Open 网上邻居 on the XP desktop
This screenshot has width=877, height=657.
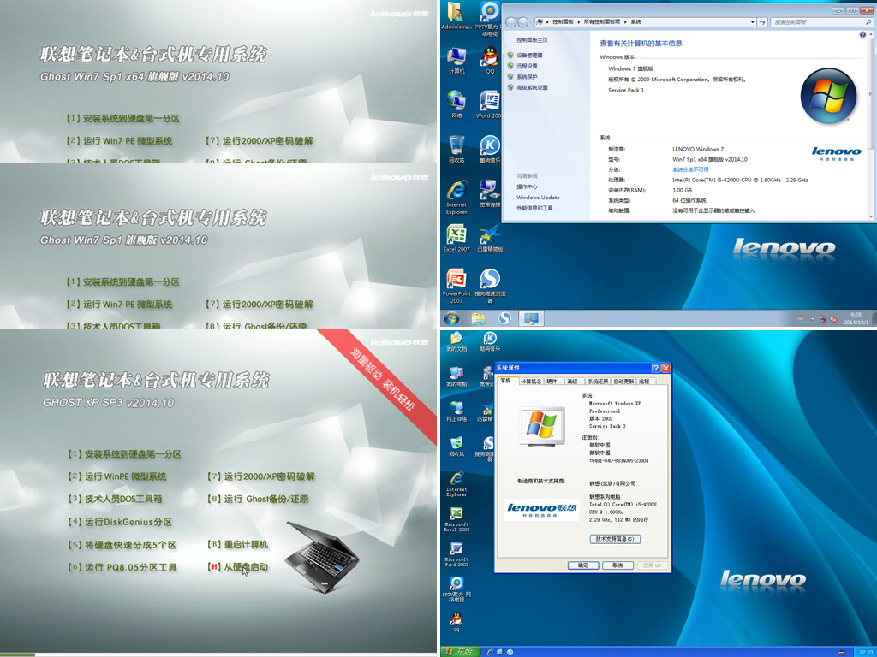pos(456,411)
